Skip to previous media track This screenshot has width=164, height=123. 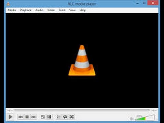click(x=20, y=117)
